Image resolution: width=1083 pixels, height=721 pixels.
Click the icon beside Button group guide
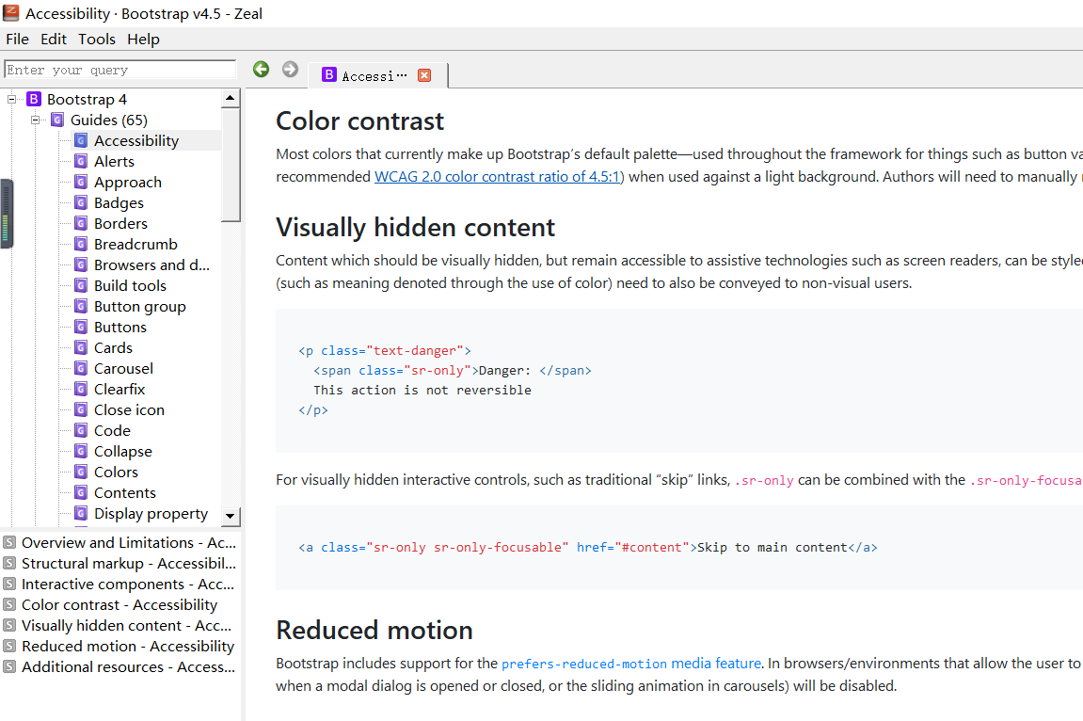[81, 306]
